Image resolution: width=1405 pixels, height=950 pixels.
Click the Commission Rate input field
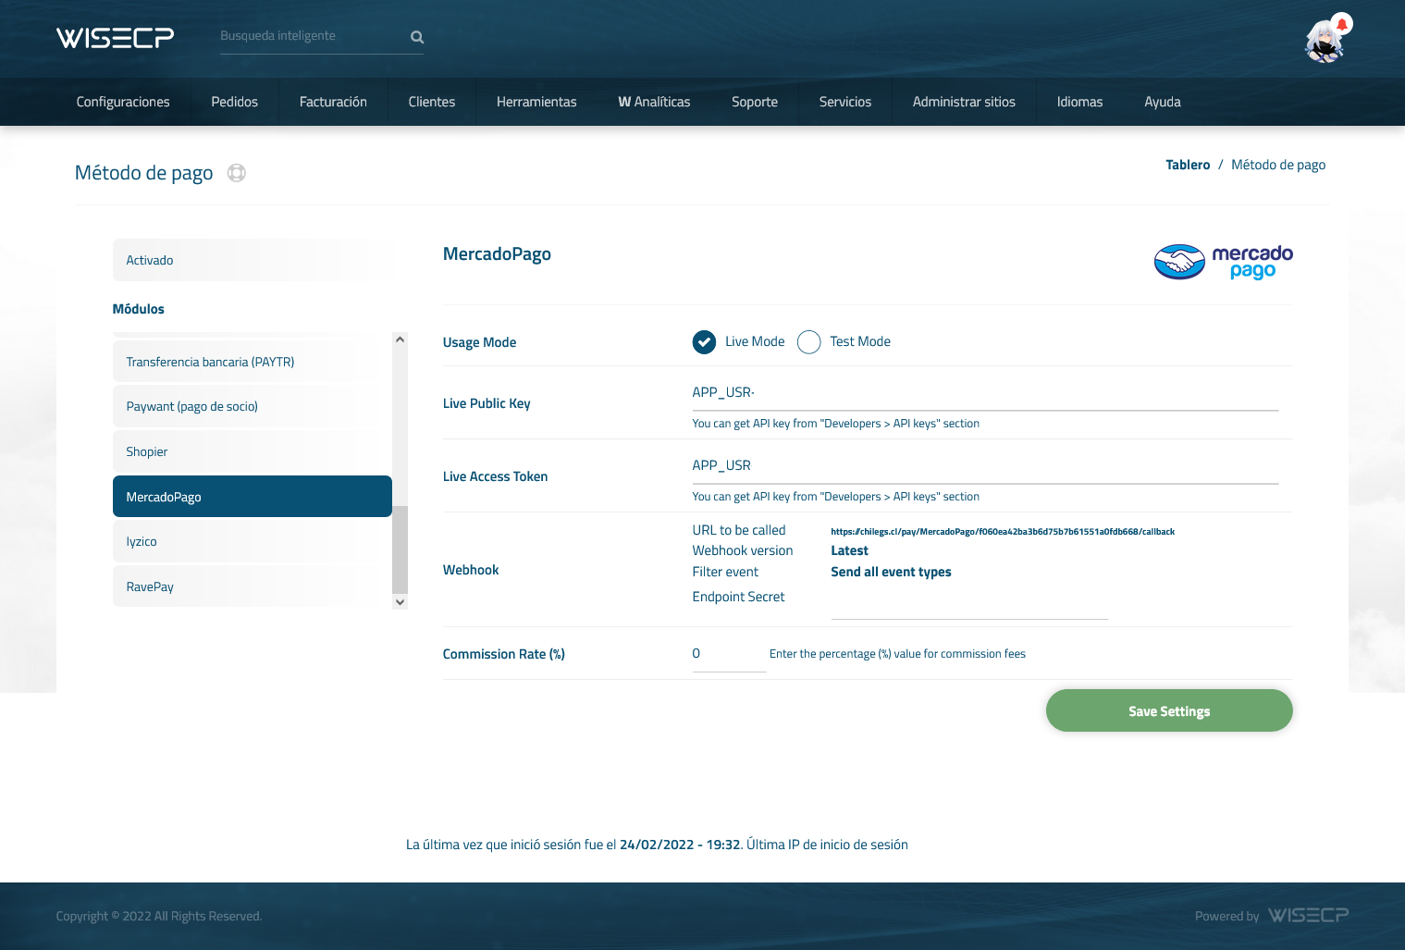point(729,655)
